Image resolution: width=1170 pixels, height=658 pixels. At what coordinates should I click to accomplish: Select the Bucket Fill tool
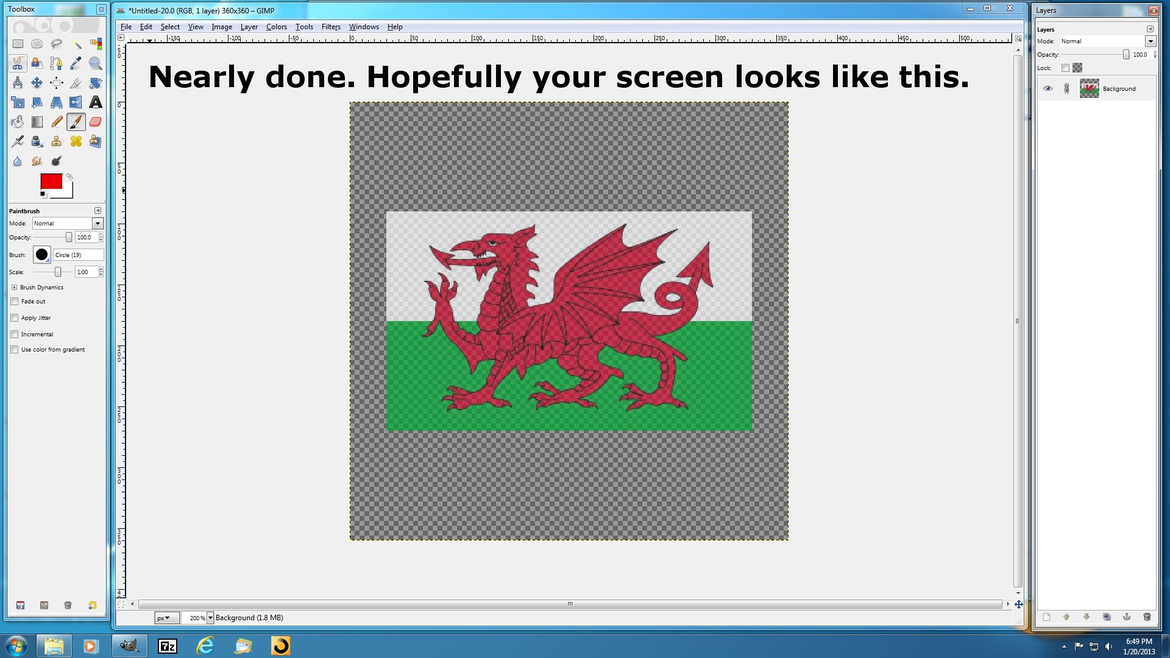[18, 122]
